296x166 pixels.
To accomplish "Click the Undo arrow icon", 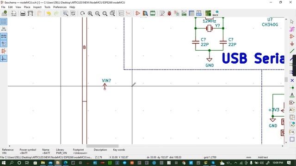I will 49,13.
